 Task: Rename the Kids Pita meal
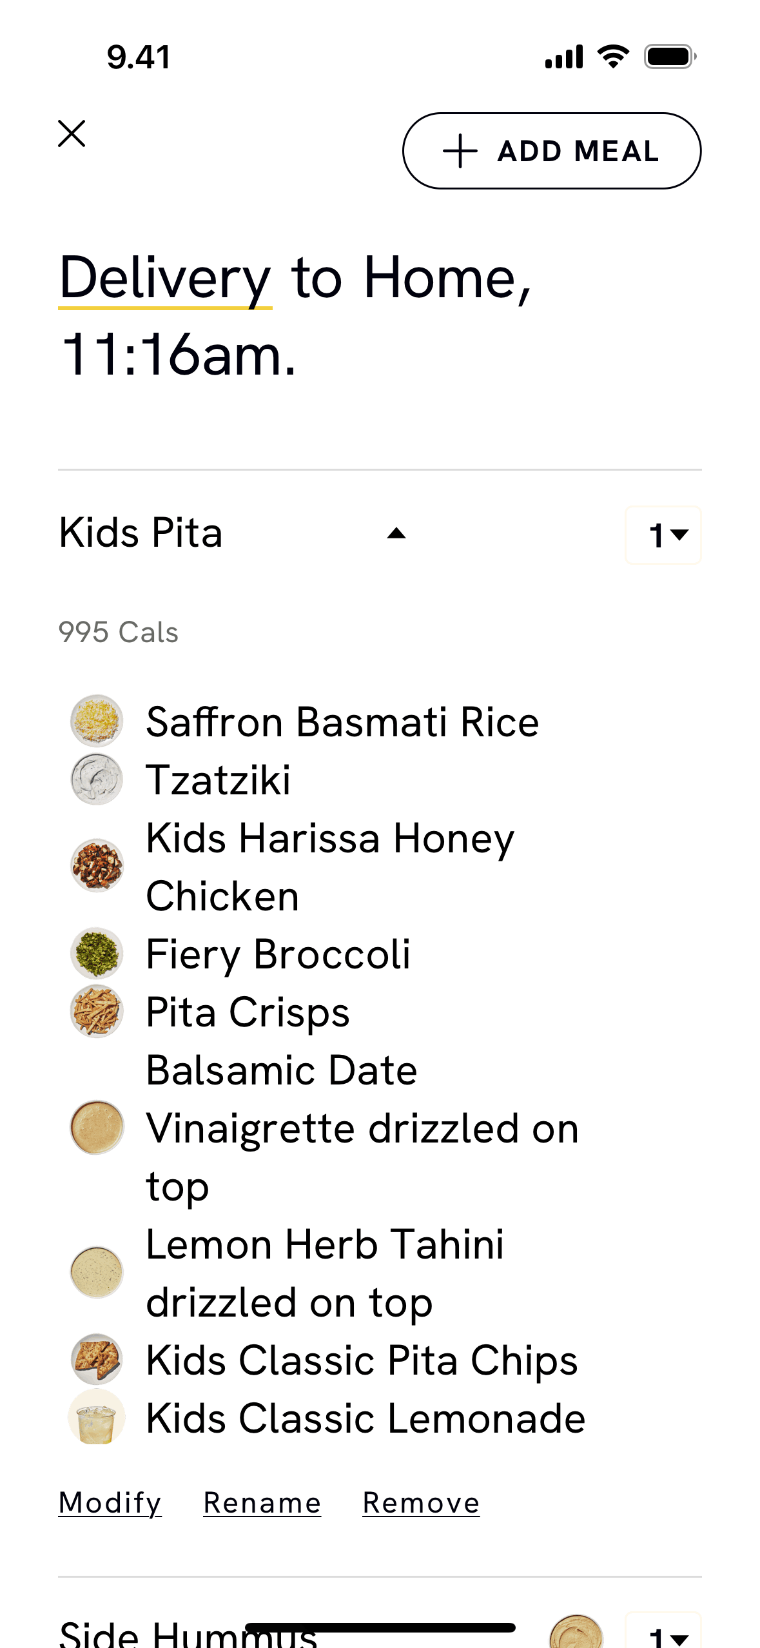[x=262, y=1503]
